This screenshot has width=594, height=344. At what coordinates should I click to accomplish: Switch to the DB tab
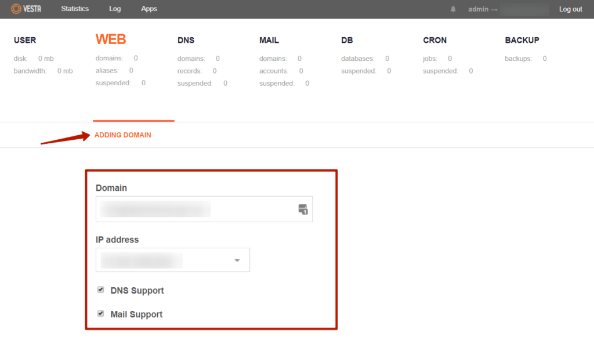(x=347, y=40)
